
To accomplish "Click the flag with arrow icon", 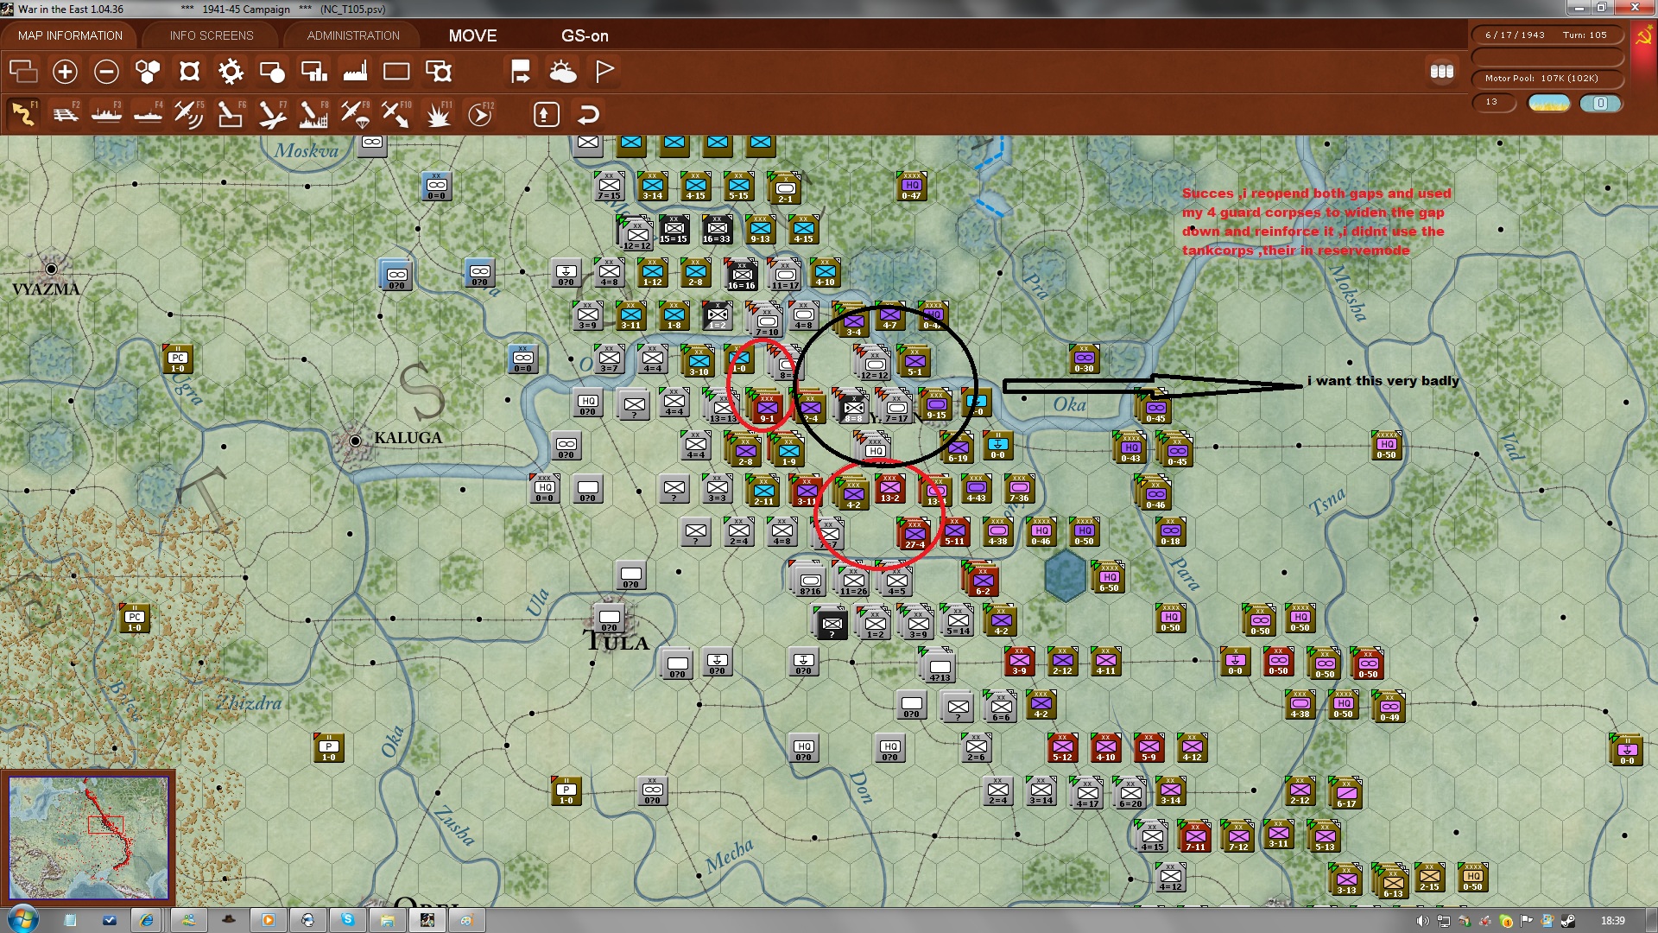I will click(x=520, y=71).
